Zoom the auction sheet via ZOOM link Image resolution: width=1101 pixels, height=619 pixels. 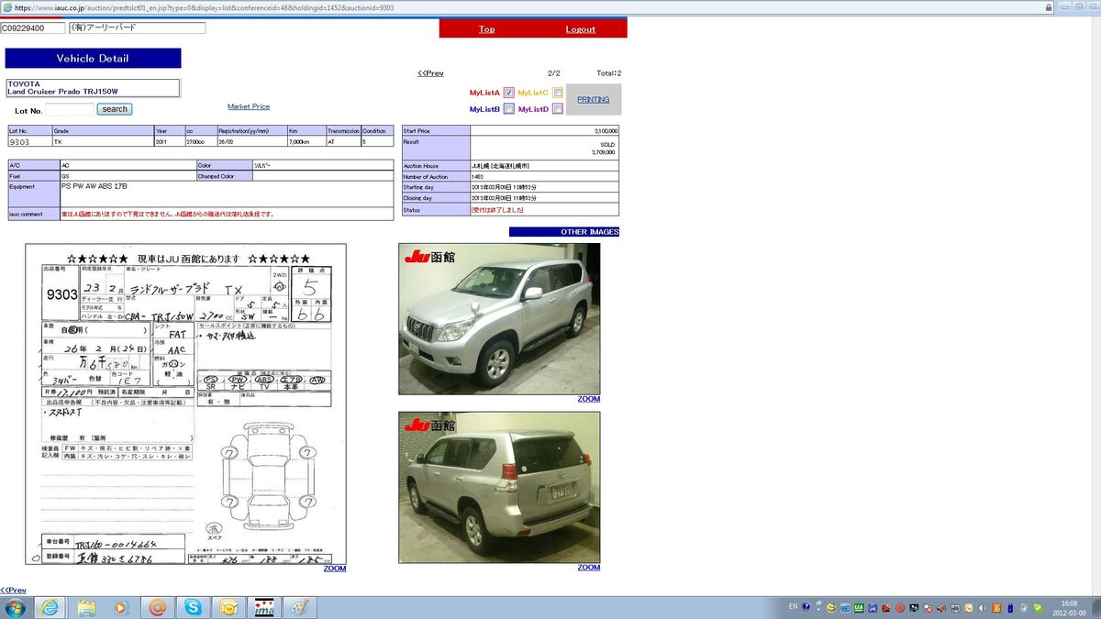coord(335,569)
